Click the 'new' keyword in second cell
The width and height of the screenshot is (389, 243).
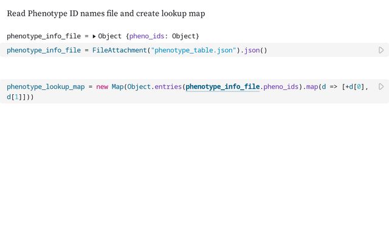(102, 87)
